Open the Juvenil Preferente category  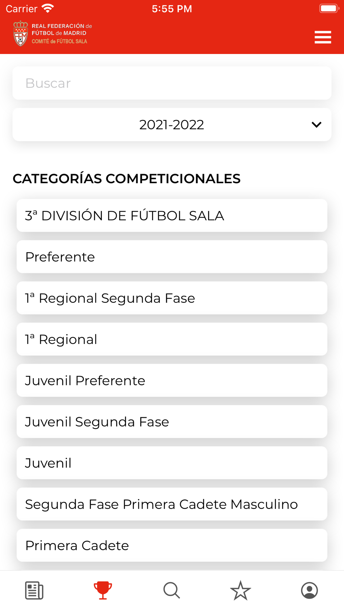[172, 380]
